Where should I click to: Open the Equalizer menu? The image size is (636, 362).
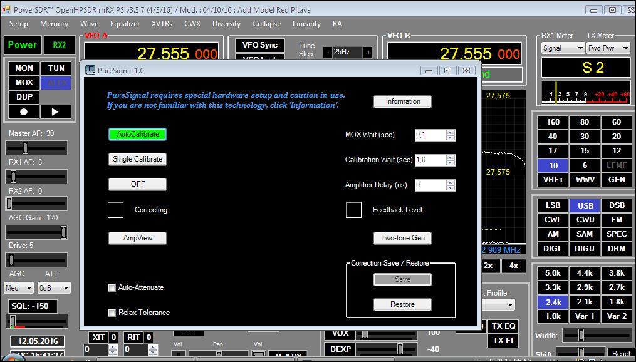point(125,24)
